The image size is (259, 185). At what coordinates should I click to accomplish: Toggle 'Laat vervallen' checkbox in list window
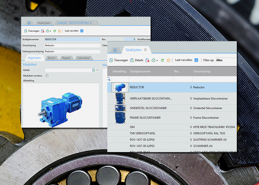[196, 60]
